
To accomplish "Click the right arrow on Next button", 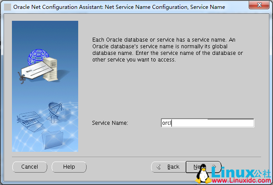I will coord(214,167).
